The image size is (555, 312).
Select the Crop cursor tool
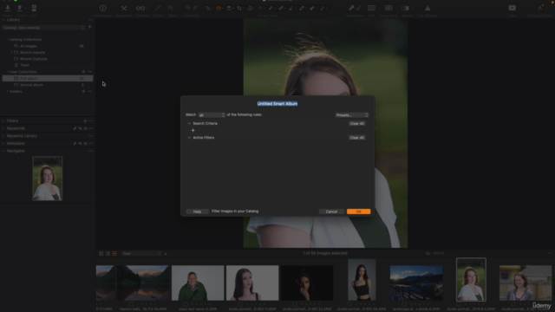click(x=239, y=8)
